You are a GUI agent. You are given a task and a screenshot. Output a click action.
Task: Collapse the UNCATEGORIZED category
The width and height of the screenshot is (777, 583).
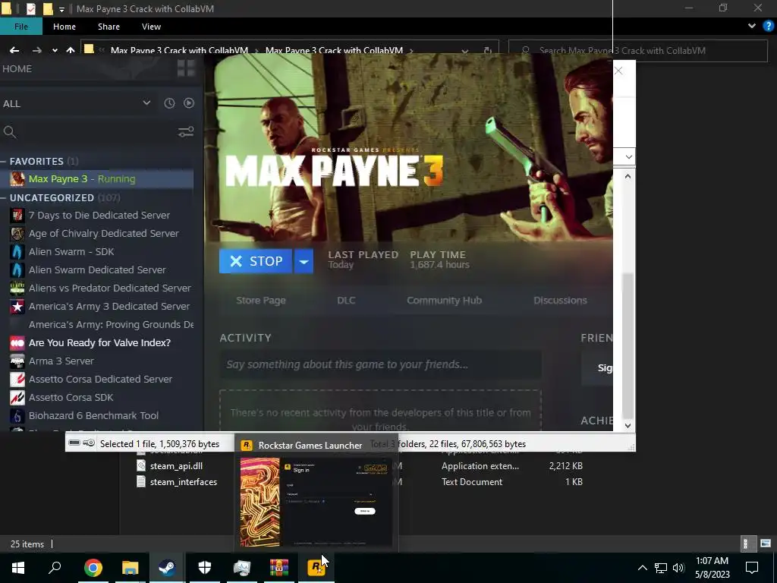(3, 198)
